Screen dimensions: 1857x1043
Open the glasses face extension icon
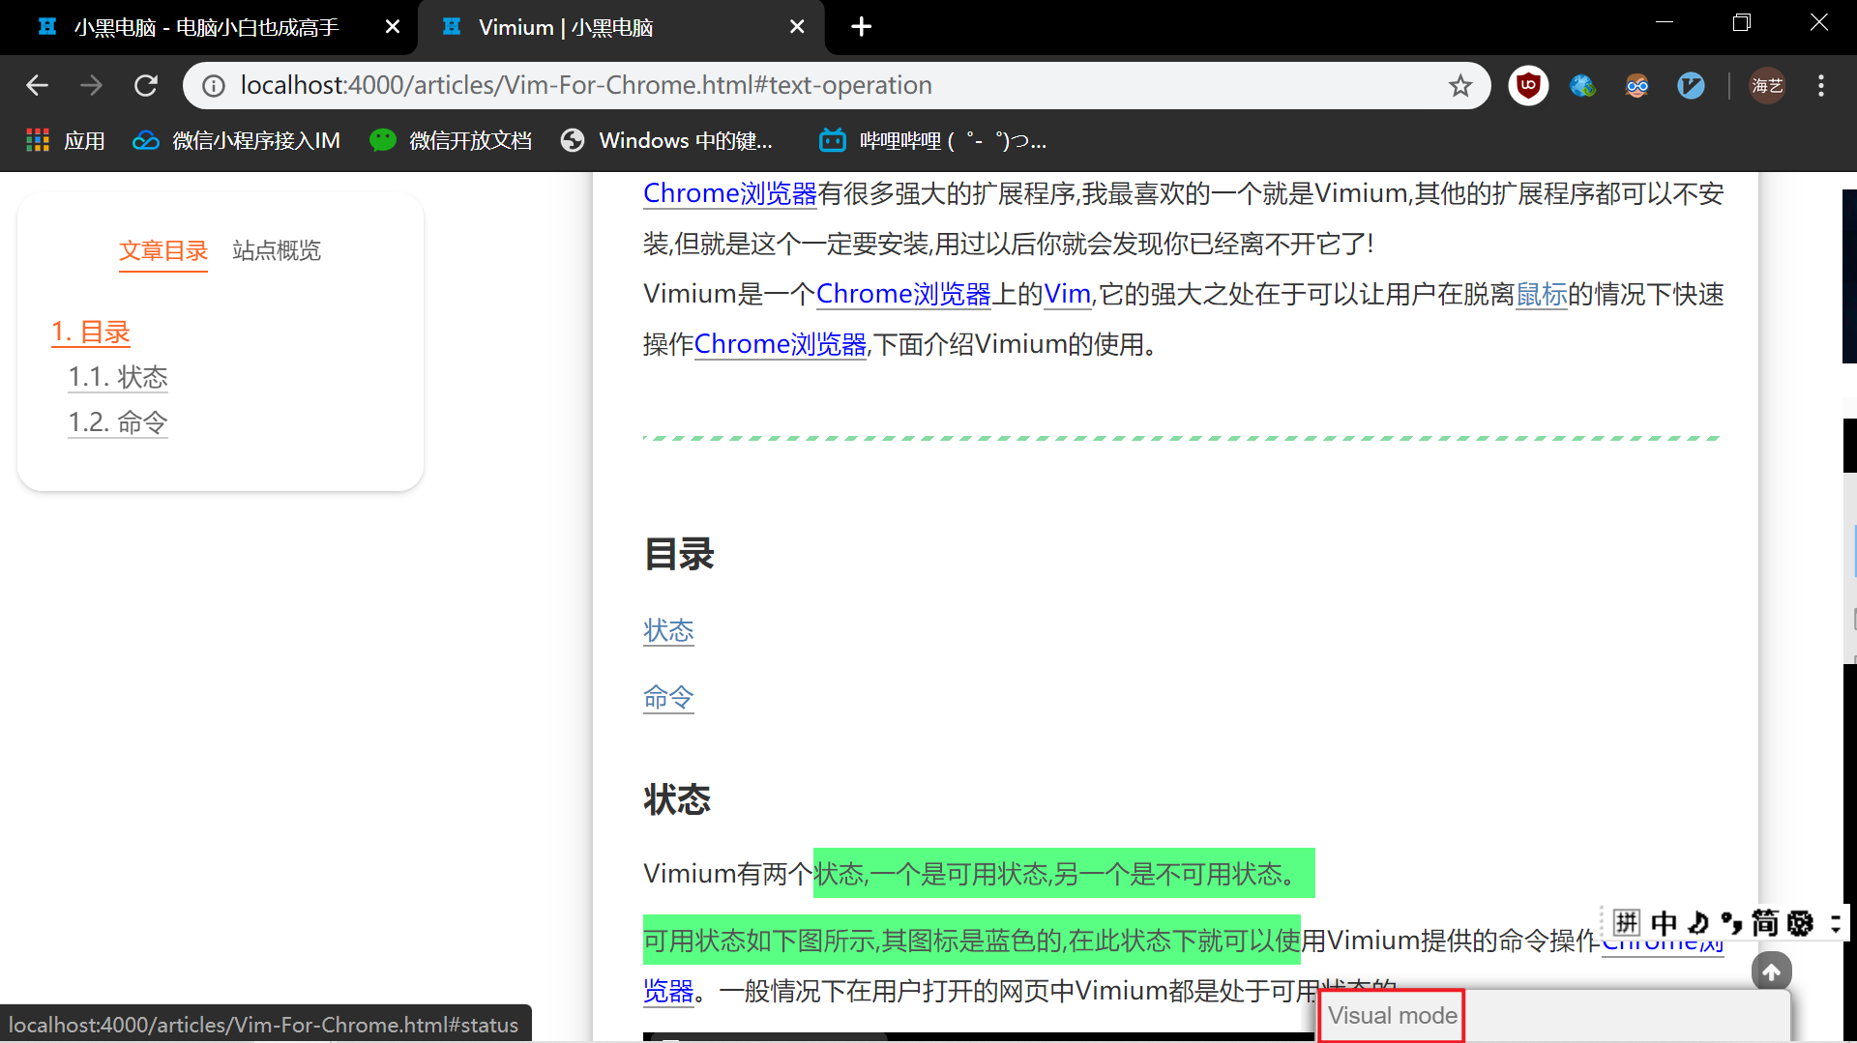(x=1636, y=86)
